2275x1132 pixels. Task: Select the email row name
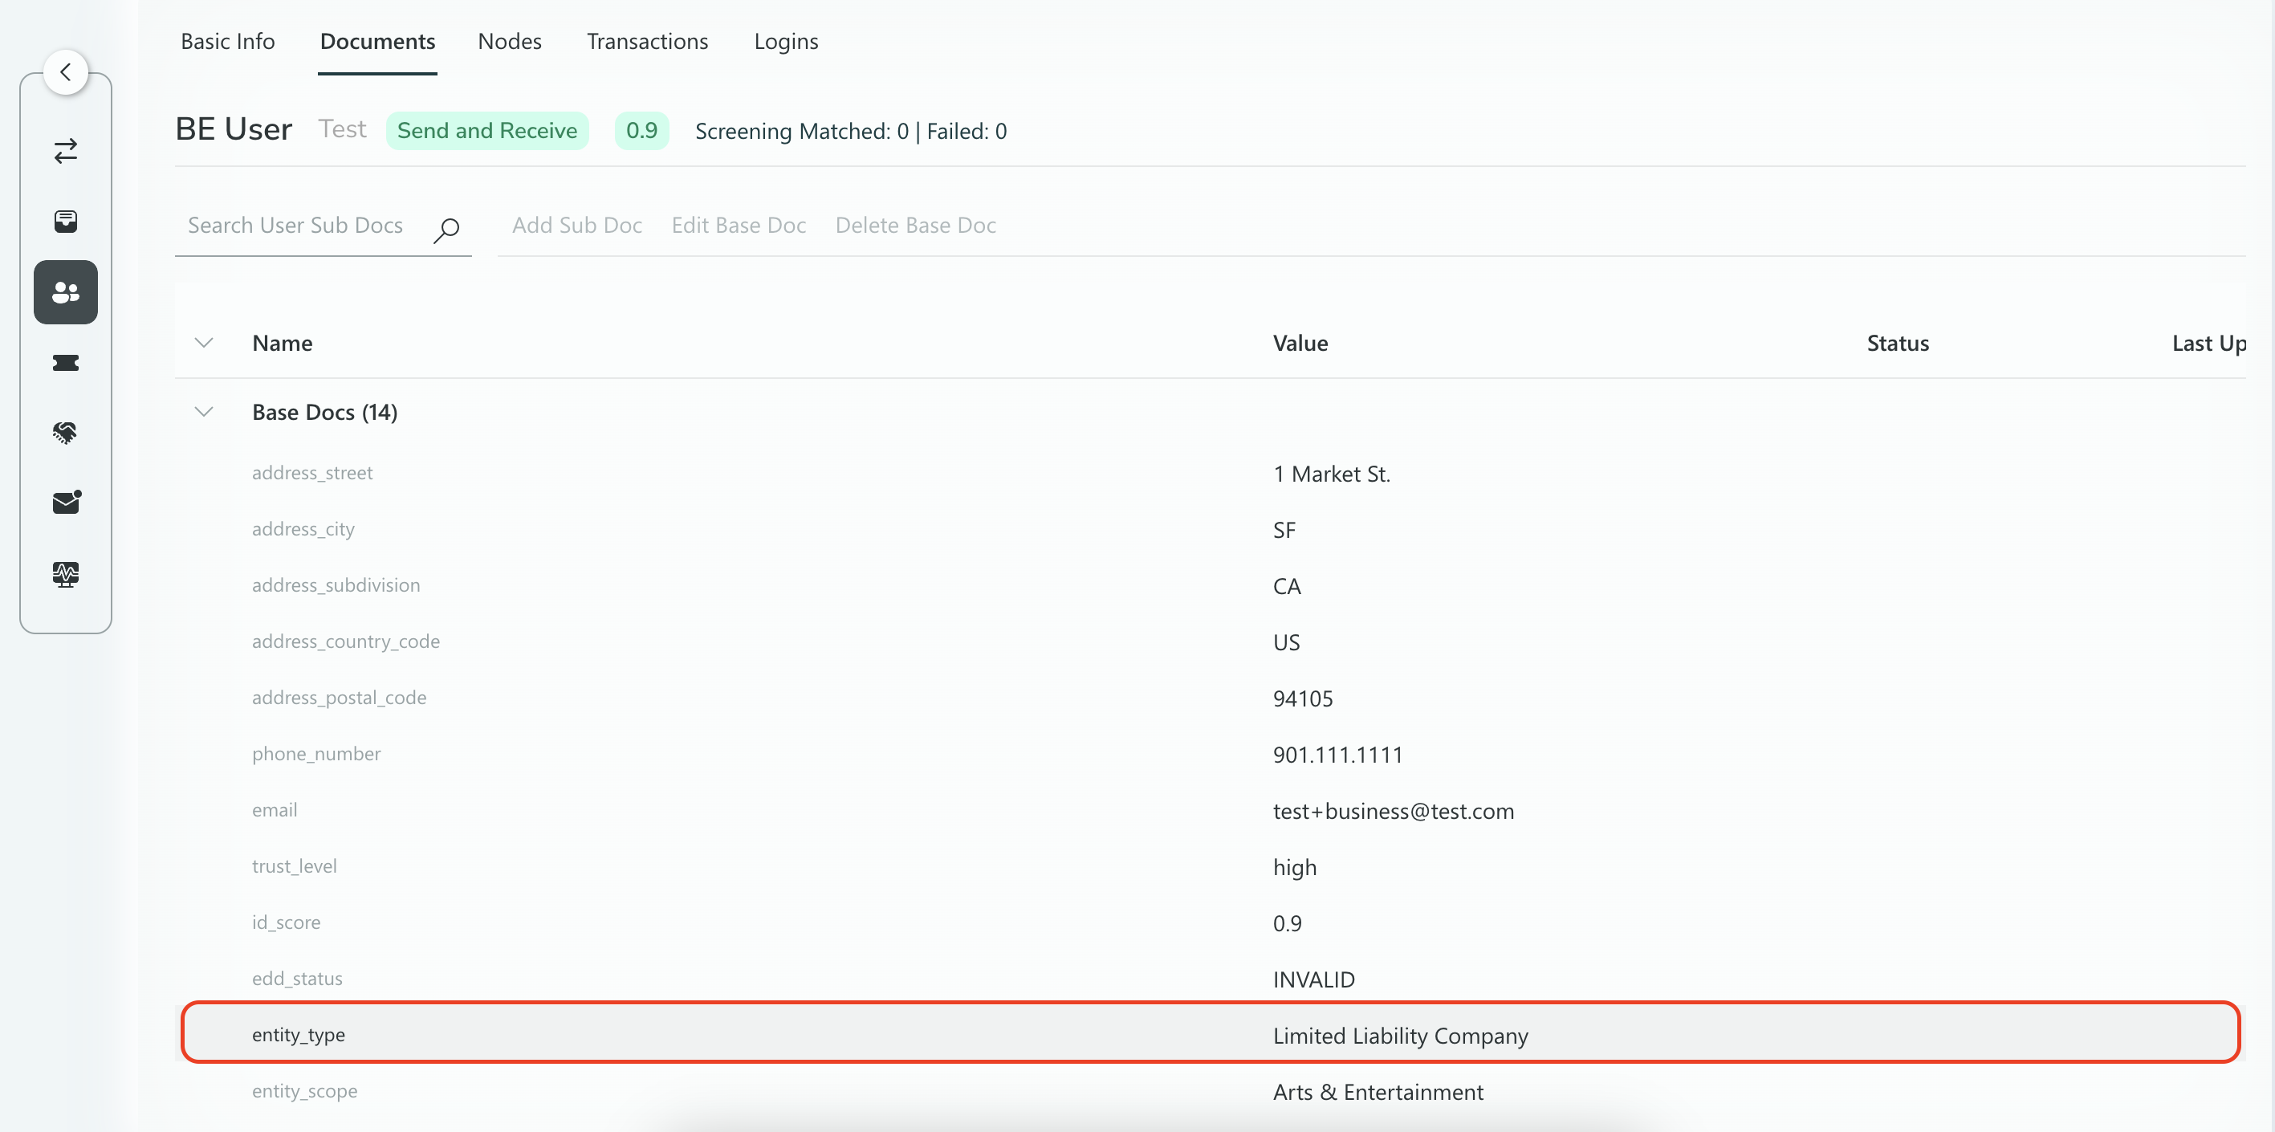pyautogui.click(x=275, y=810)
